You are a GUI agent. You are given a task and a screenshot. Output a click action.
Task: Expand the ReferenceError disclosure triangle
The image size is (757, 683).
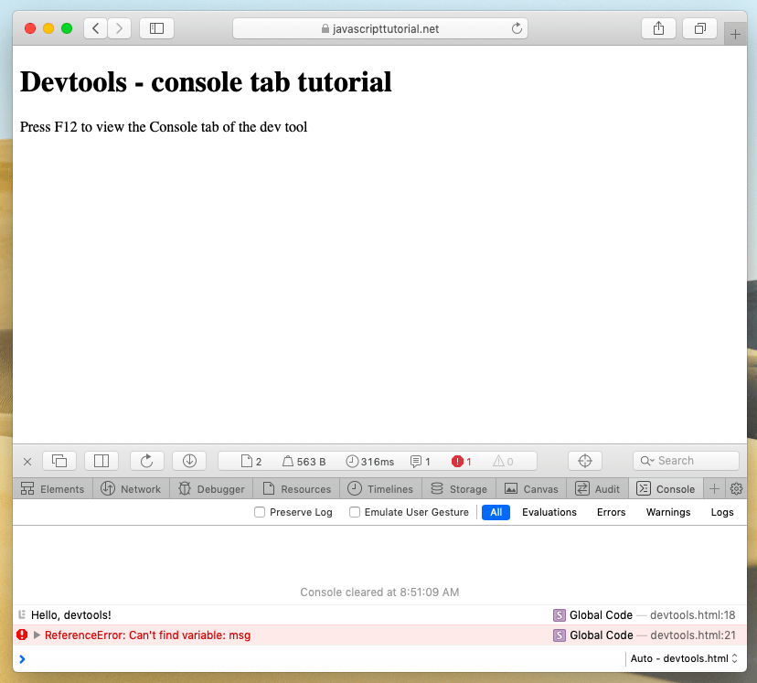[x=37, y=635]
